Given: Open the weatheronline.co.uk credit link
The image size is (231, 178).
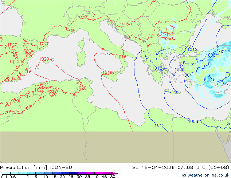Looking at the screenshot, I should point(206,175).
